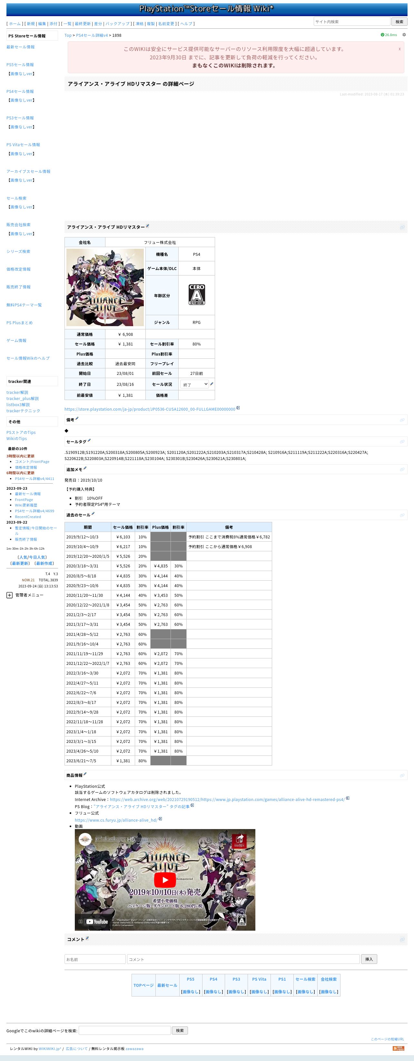
Task: Open the 会社検索 link in the bottom navigation table
Action: point(329,979)
